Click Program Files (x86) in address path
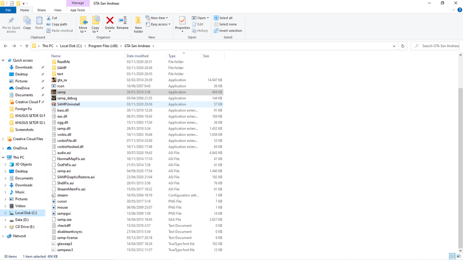The height and width of the screenshot is (260, 463). (x=103, y=46)
